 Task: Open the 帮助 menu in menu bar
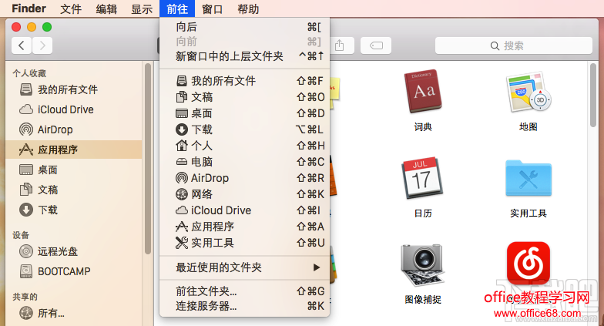(248, 8)
